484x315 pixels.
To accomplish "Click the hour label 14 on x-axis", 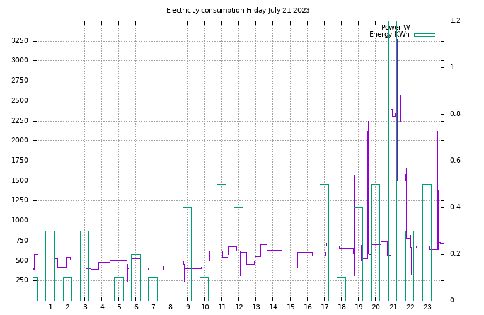I will click(274, 307).
